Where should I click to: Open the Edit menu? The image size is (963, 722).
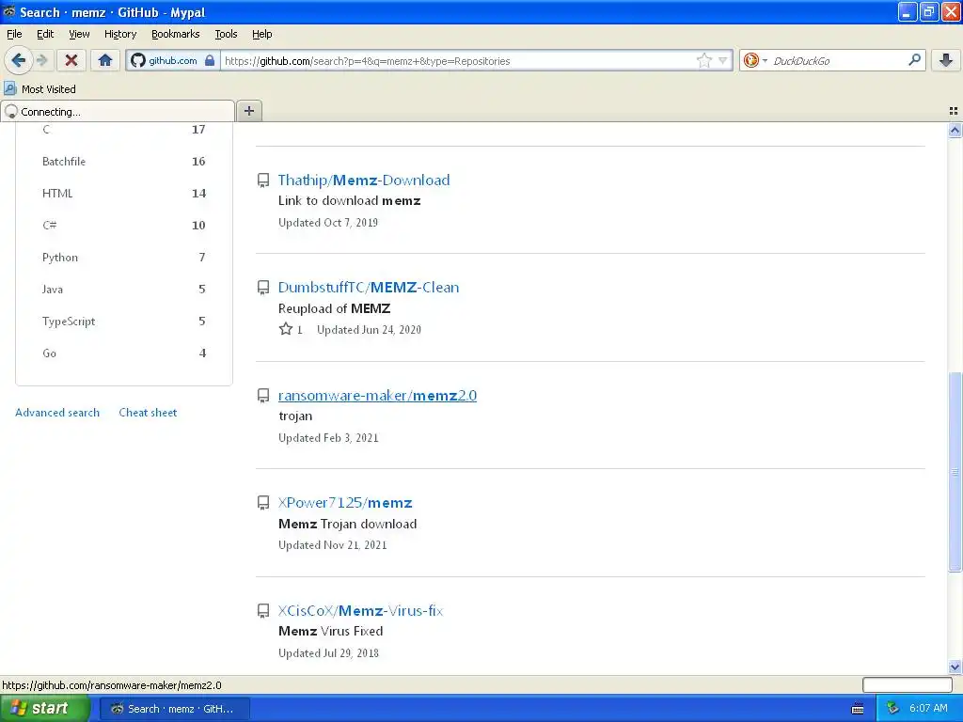(x=45, y=34)
